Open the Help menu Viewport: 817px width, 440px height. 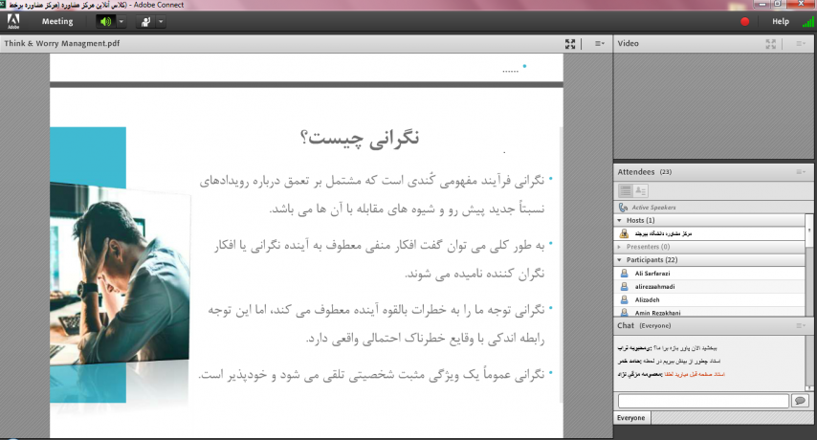pyautogui.click(x=780, y=21)
